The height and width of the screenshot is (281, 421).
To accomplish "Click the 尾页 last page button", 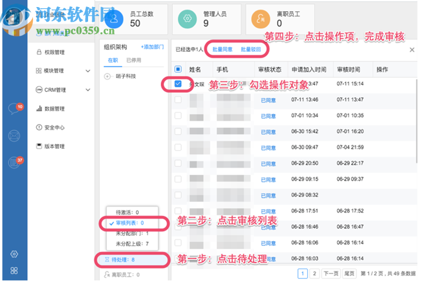I will (x=349, y=274).
